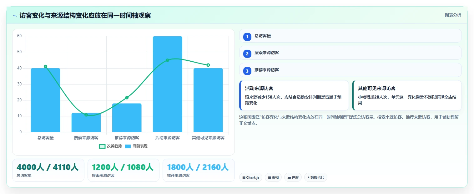Screen dimensions: 474x194
Task: Open the 其他可见来源访客 card
Action: [407, 95]
